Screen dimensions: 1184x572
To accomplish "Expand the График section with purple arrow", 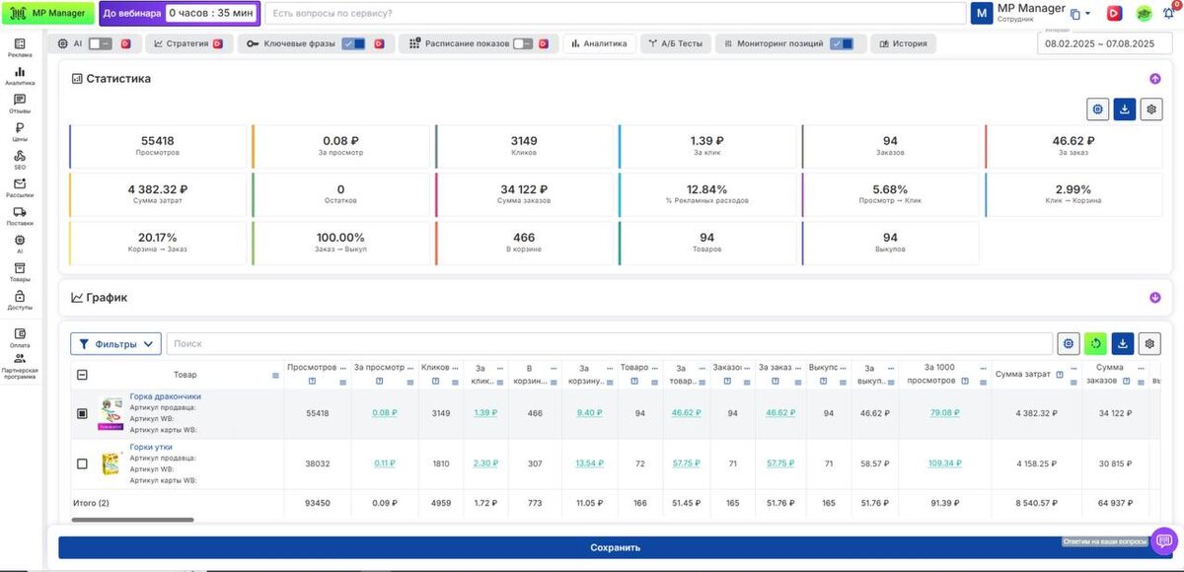I will (1154, 298).
